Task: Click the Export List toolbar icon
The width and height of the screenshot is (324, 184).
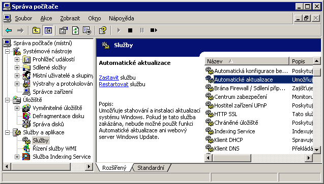Action: 87,30
